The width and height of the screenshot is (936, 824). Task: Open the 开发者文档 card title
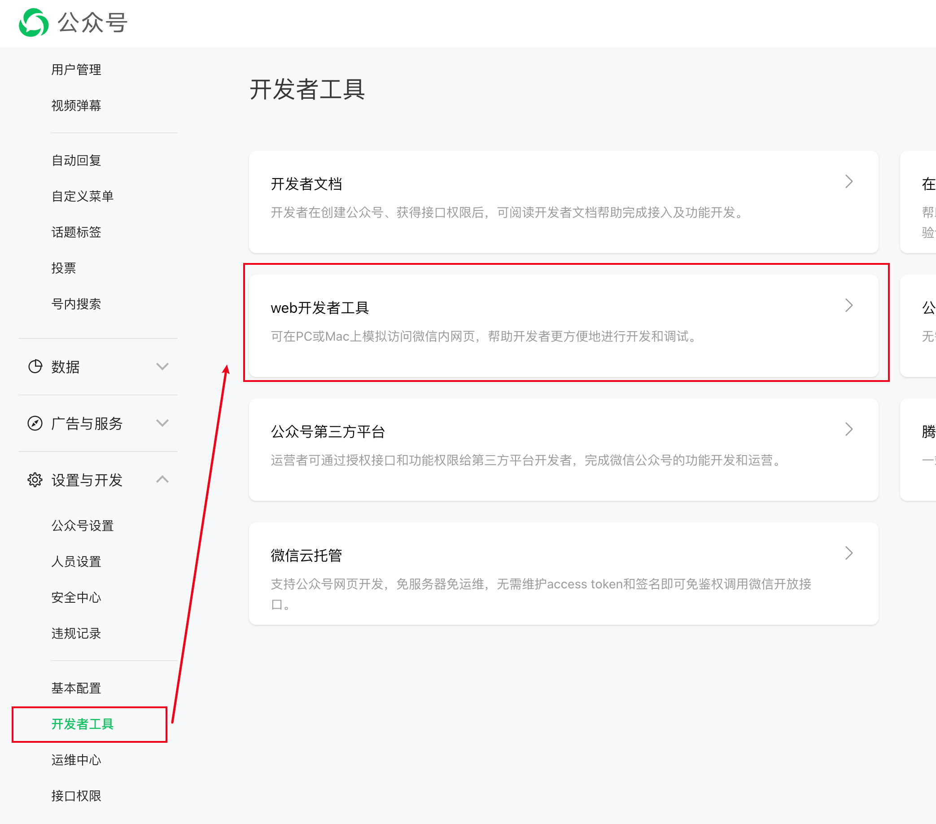[x=306, y=184]
